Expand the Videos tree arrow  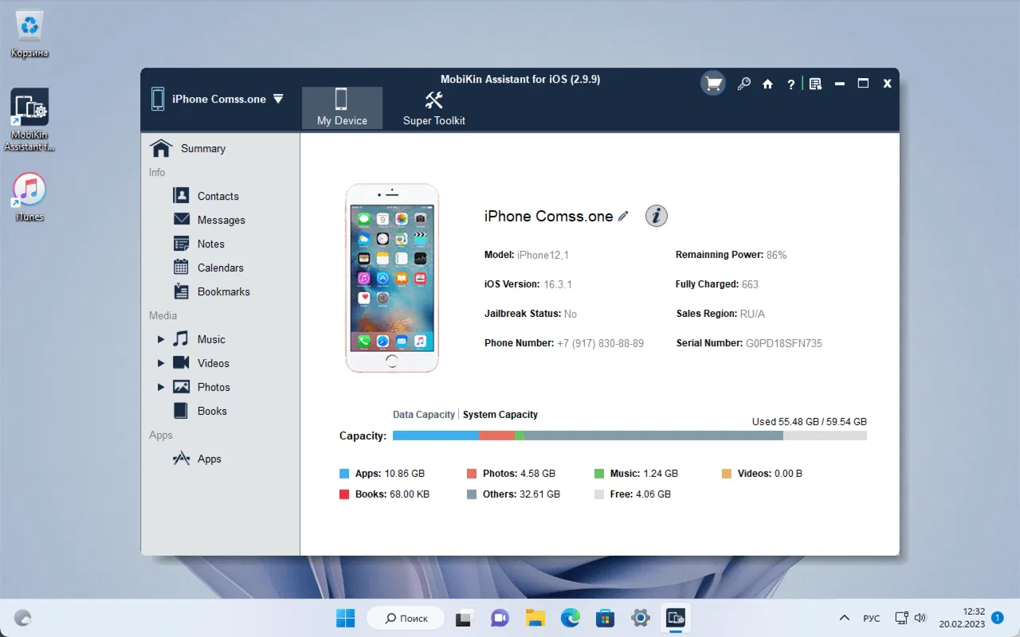coord(160,363)
